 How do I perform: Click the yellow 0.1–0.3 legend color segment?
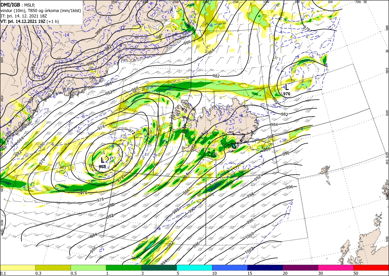(x=18, y=267)
